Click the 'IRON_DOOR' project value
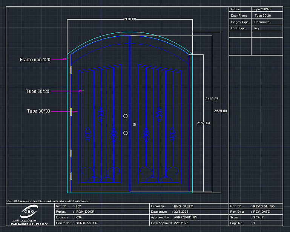 [x=85, y=212]
